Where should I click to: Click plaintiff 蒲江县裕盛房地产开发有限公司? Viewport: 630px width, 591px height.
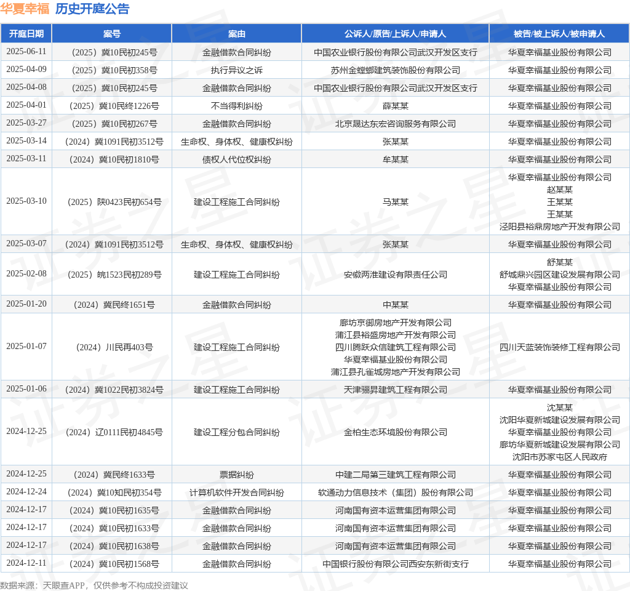pos(396,335)
